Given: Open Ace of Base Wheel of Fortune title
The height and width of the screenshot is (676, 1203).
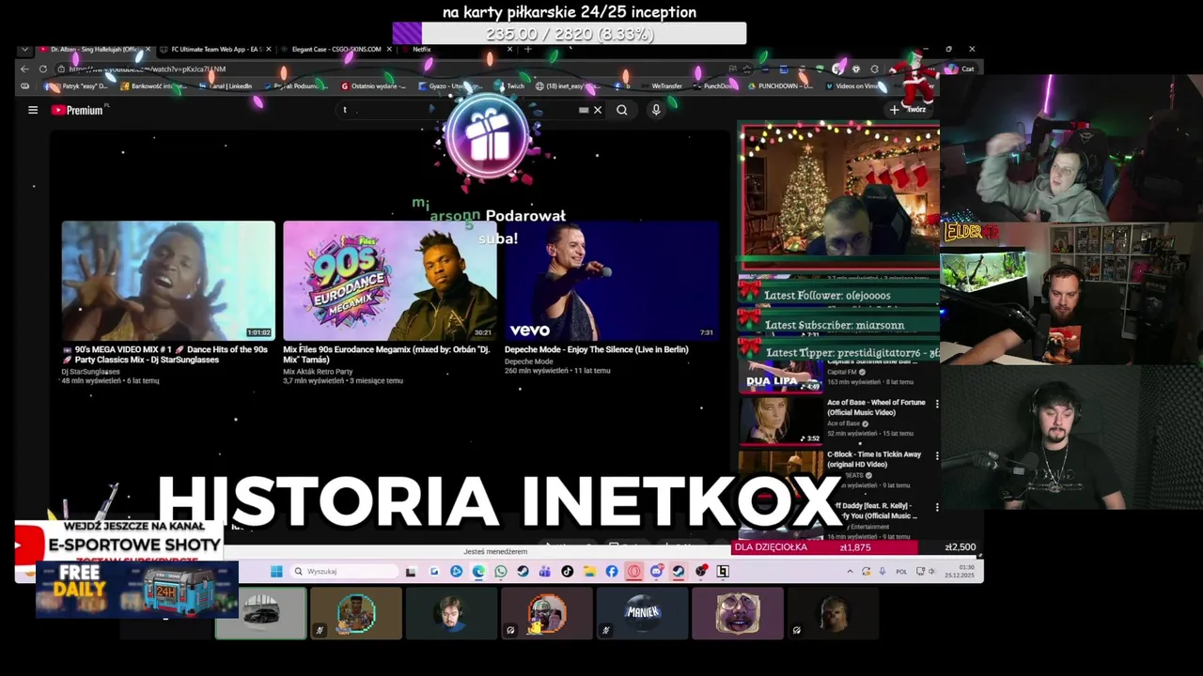Looking at the screenshot, I should [876, 407].
